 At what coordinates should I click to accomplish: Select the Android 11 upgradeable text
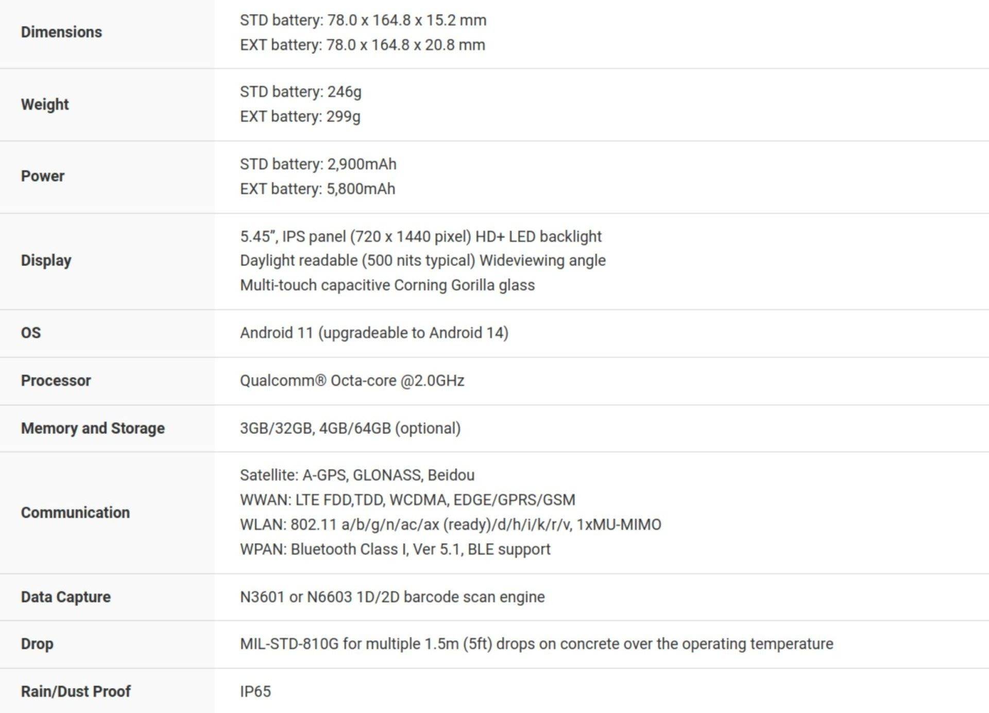(x=374, y=333)
